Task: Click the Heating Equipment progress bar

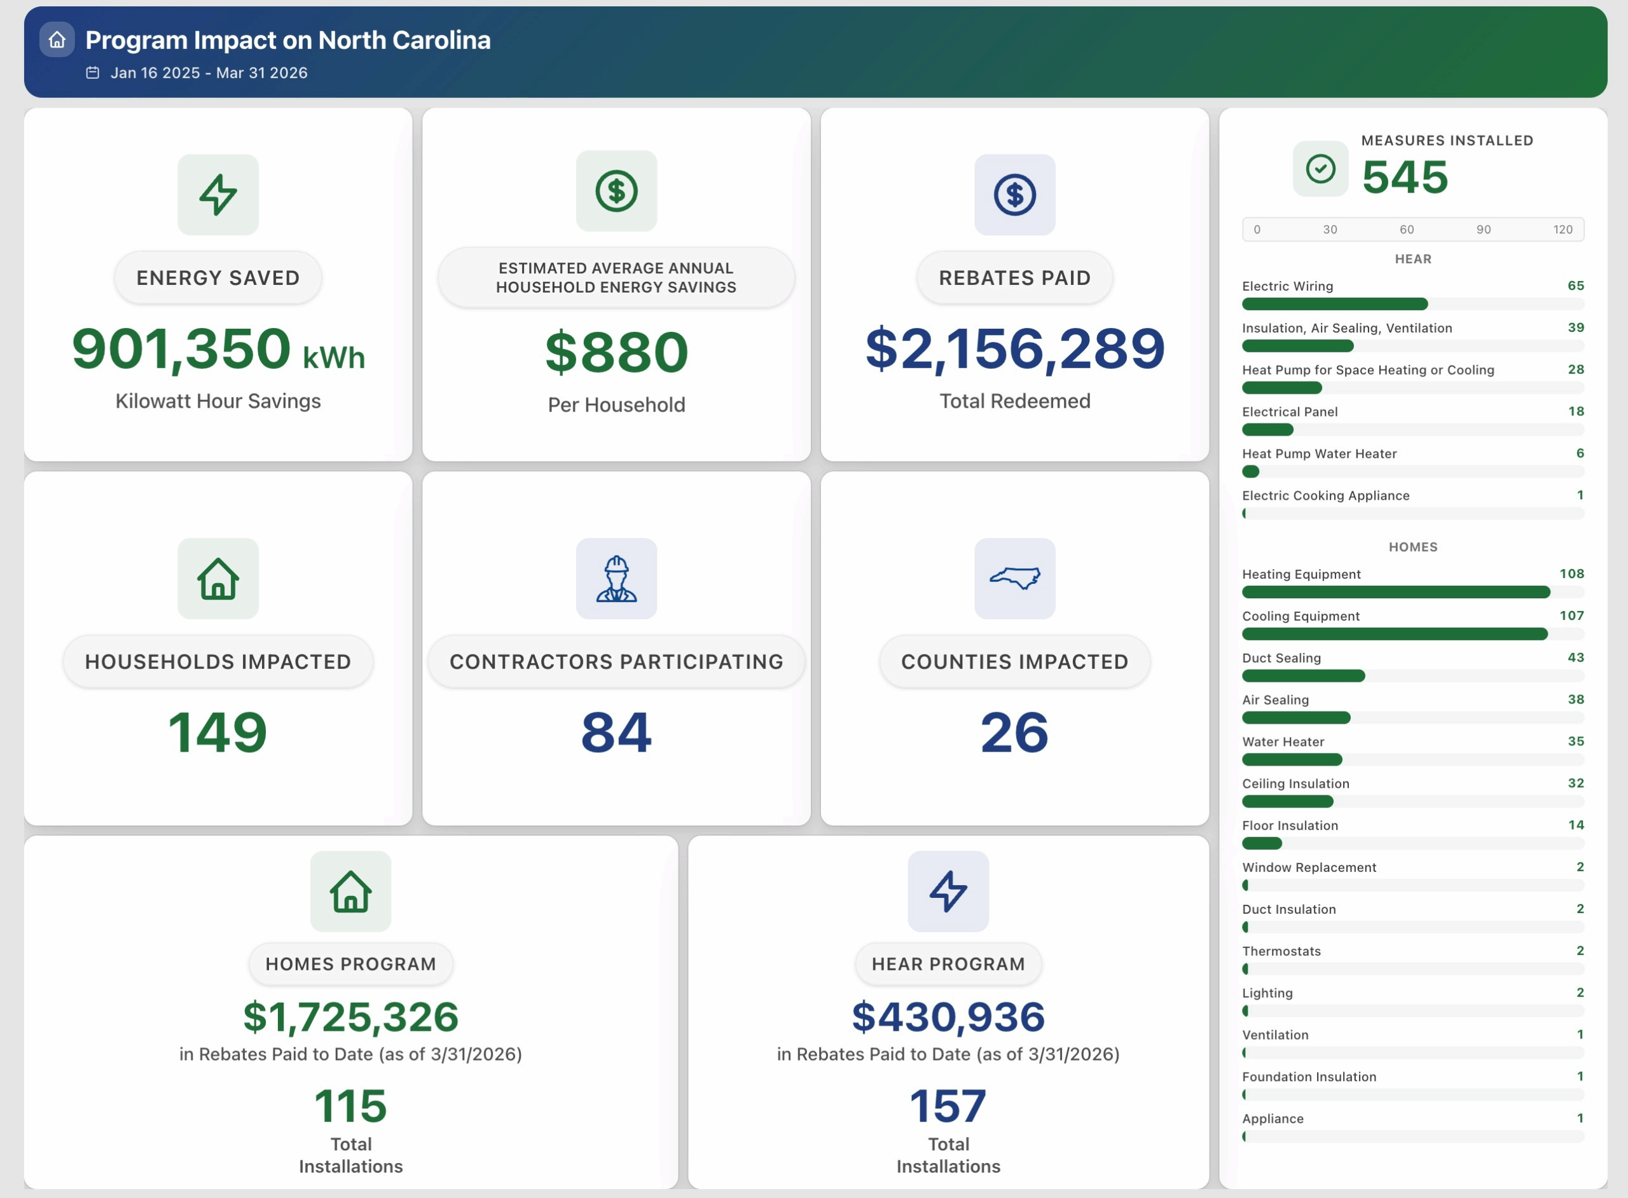Action: tap(1412, 592)
